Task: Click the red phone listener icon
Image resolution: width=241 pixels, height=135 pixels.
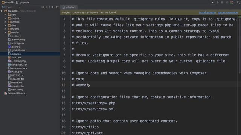Action: coord(232,3)
